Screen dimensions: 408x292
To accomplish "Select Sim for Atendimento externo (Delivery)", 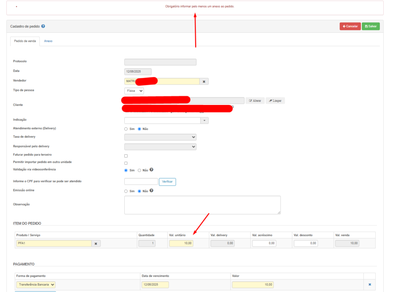I will point(127,129).
